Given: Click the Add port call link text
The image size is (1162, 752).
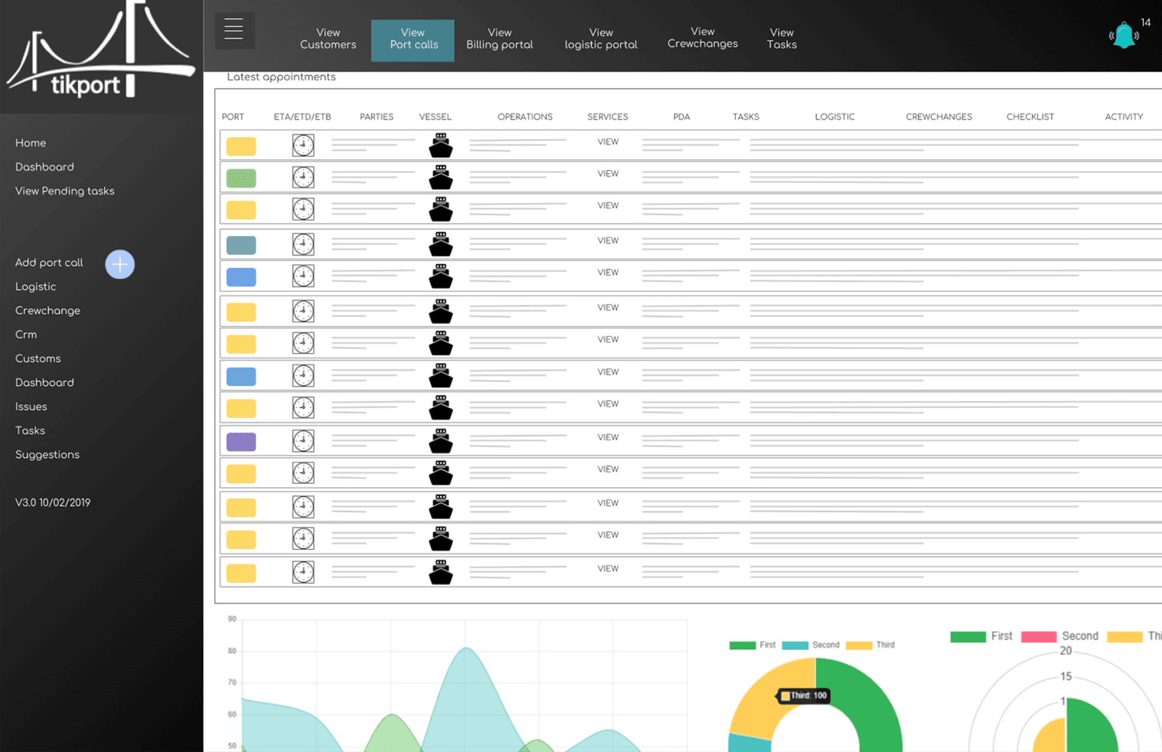Looking at the screenshot, I should pos(49,263).
